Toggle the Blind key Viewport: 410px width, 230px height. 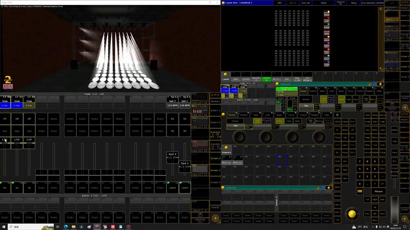[x=337, y=122]
